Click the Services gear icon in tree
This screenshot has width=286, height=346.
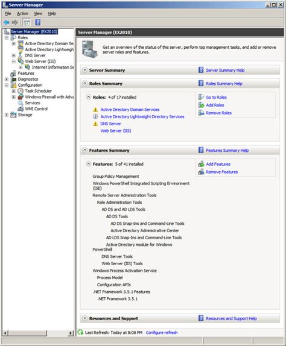21,103
